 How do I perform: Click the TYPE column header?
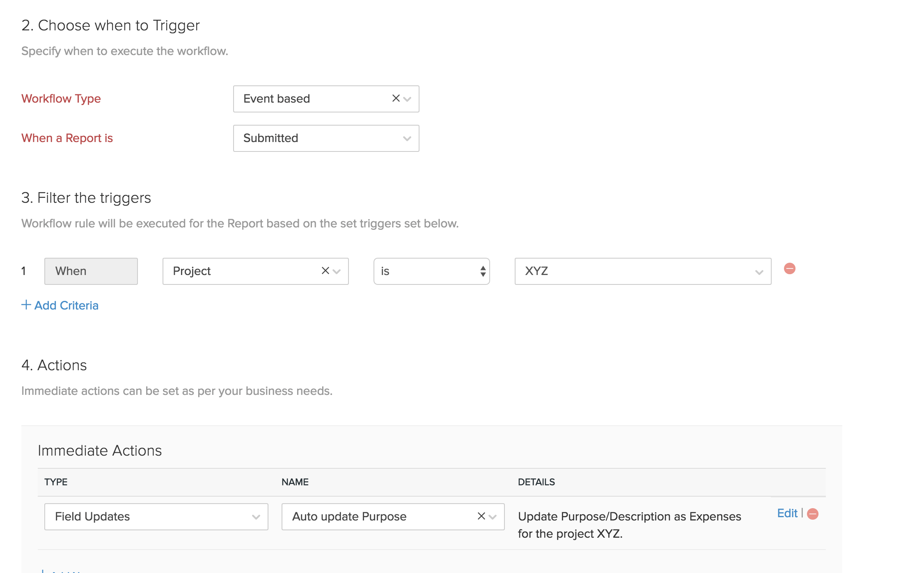tap(56, 482)
